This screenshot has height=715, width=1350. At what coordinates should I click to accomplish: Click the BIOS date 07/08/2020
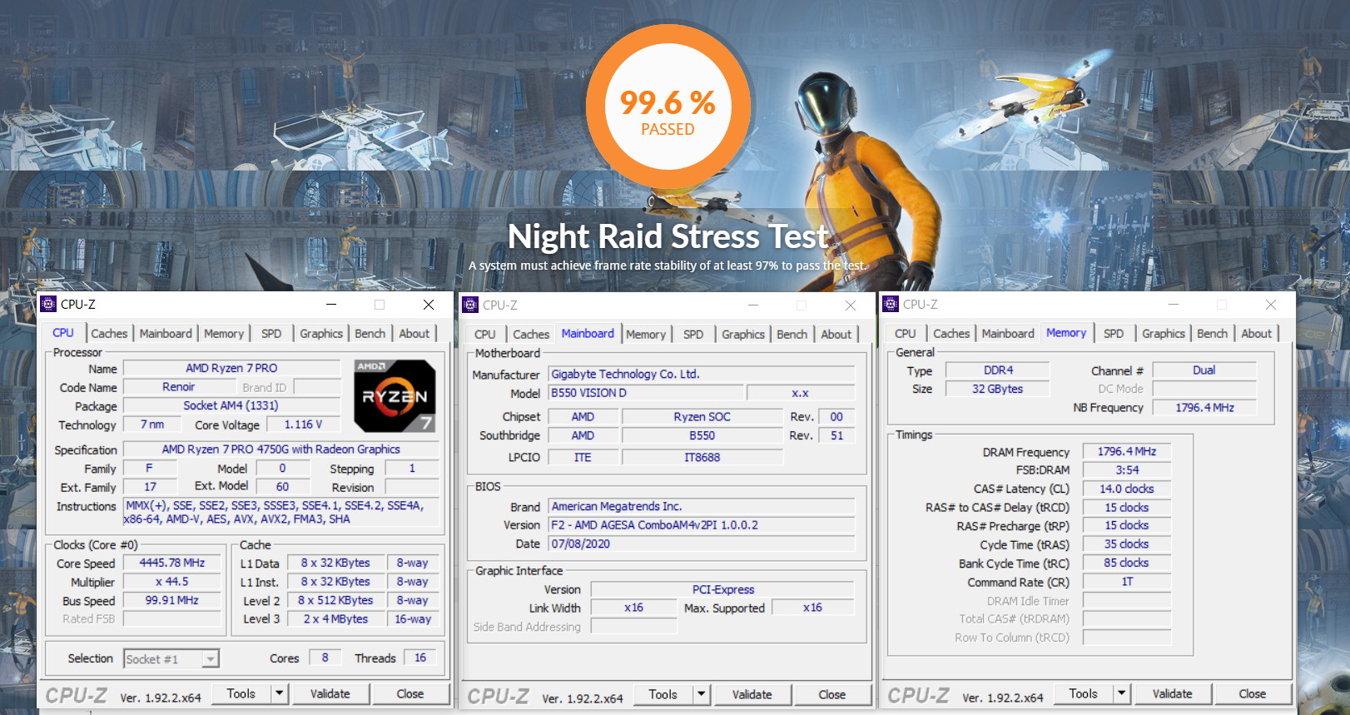[x=702, y=544]
